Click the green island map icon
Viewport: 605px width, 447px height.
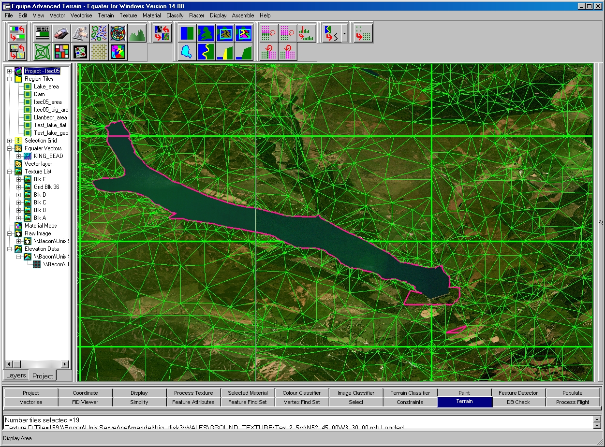point(206,33)
